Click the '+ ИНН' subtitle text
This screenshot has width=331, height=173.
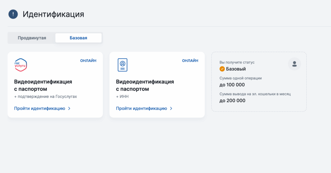122,97
